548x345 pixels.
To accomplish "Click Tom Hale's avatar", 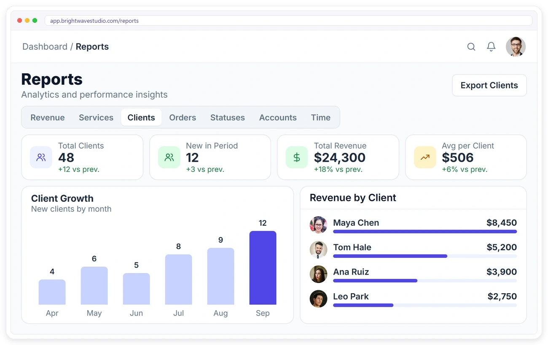I will 318,250.
